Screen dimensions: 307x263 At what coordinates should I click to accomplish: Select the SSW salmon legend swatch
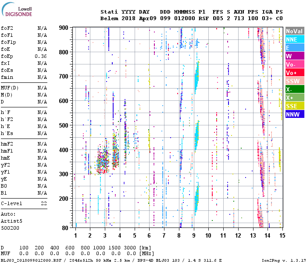pyautogui.click(x=295, y=81)
